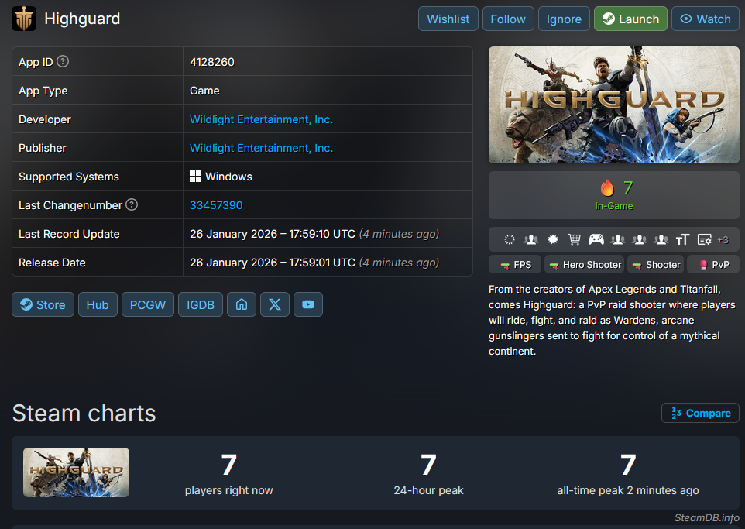
Task: Click the text size (TT) category icon
Action: click(x=682, y=239)
